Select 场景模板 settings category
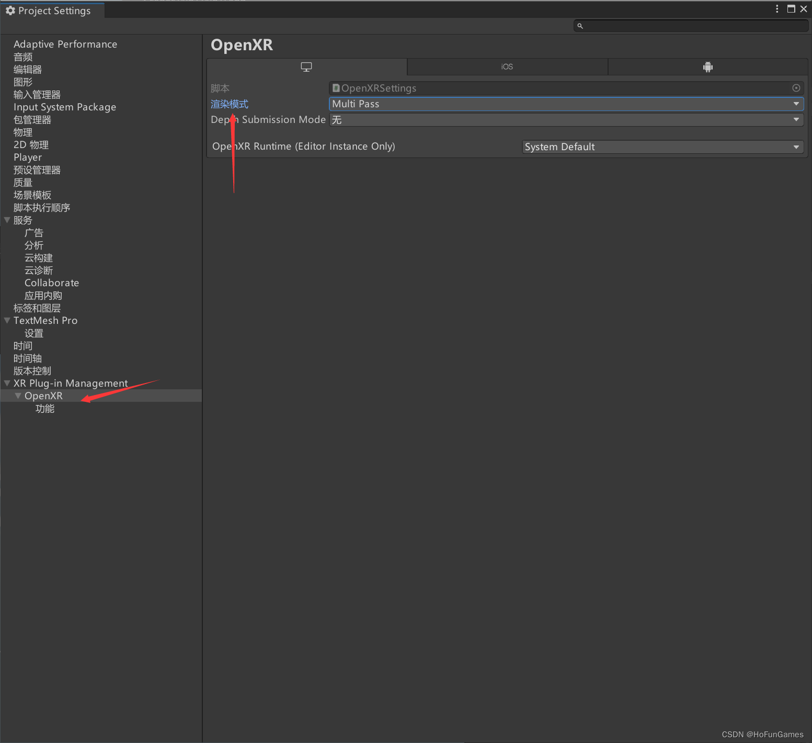This screenshot has height=743, width=812. coord(32,195)
